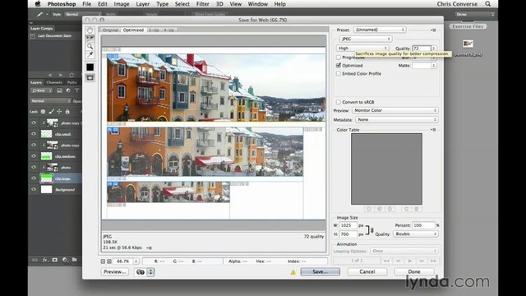Image resolution: width=526 pixels, height=296 pixels.
Task: Open the Preview Monitor Color dropdown
Action: [394, 110]
